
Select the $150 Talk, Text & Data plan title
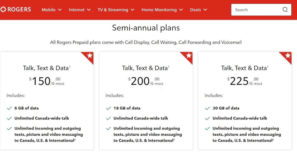click(47, 68)
